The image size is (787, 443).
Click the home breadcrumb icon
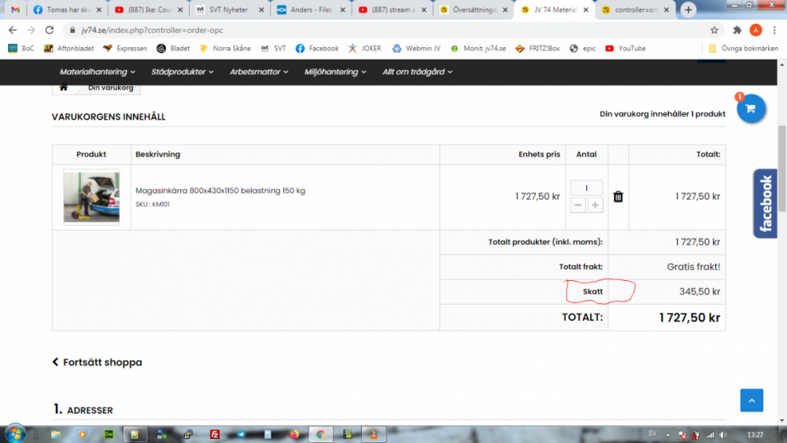[64, 87]
